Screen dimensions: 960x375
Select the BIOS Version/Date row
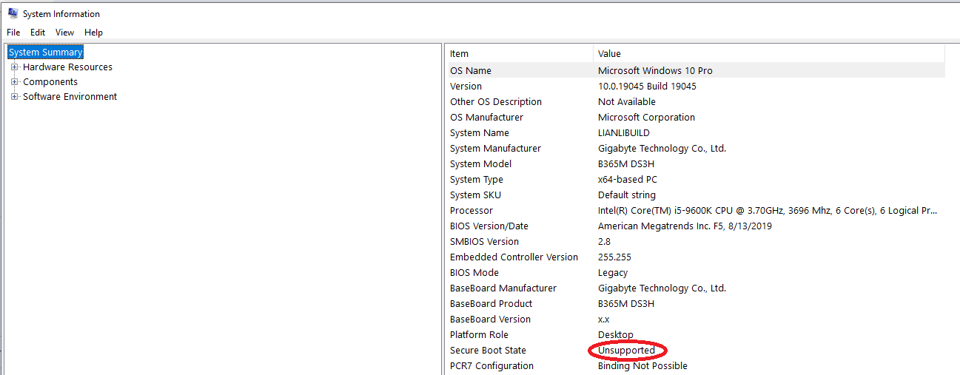tap(696, 226)
